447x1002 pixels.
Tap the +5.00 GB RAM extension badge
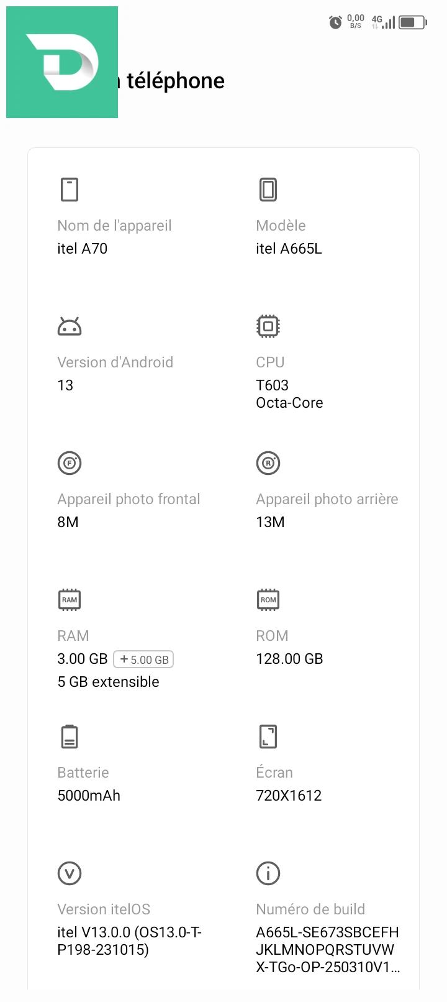pos(143,660)
